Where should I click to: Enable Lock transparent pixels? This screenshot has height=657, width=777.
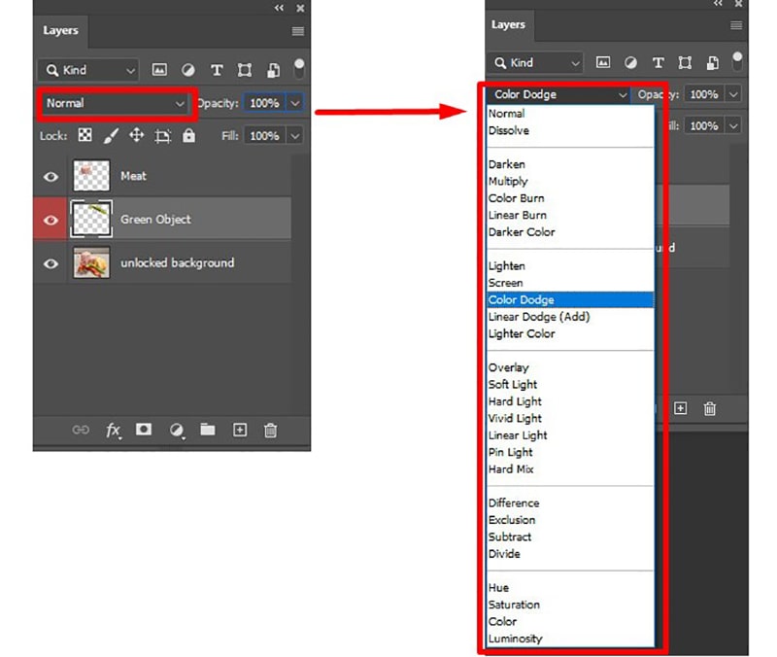click(84, 135)
